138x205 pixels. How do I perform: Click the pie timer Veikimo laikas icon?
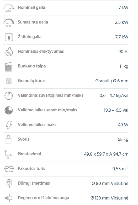(9, 110)
